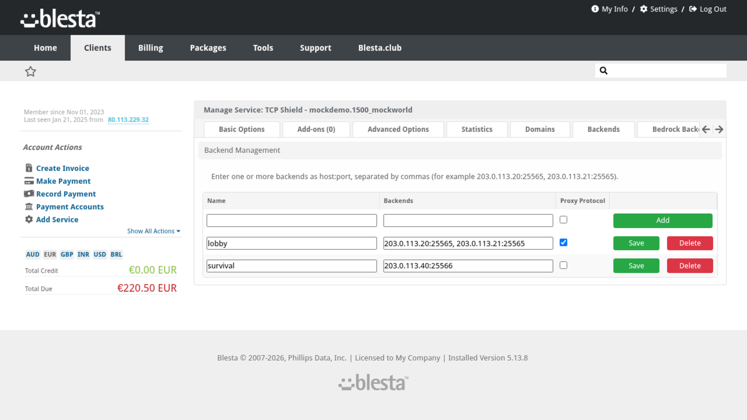747x420 pixels.
Task: Open the Record Payment link
Action: coord(66,194)
